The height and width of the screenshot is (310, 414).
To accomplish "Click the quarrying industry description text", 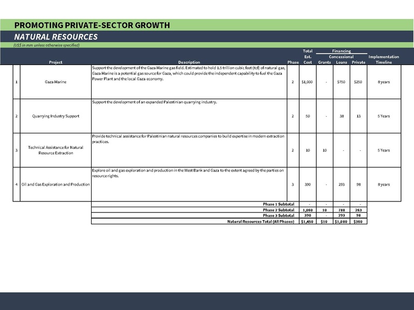I will (154, 102).
